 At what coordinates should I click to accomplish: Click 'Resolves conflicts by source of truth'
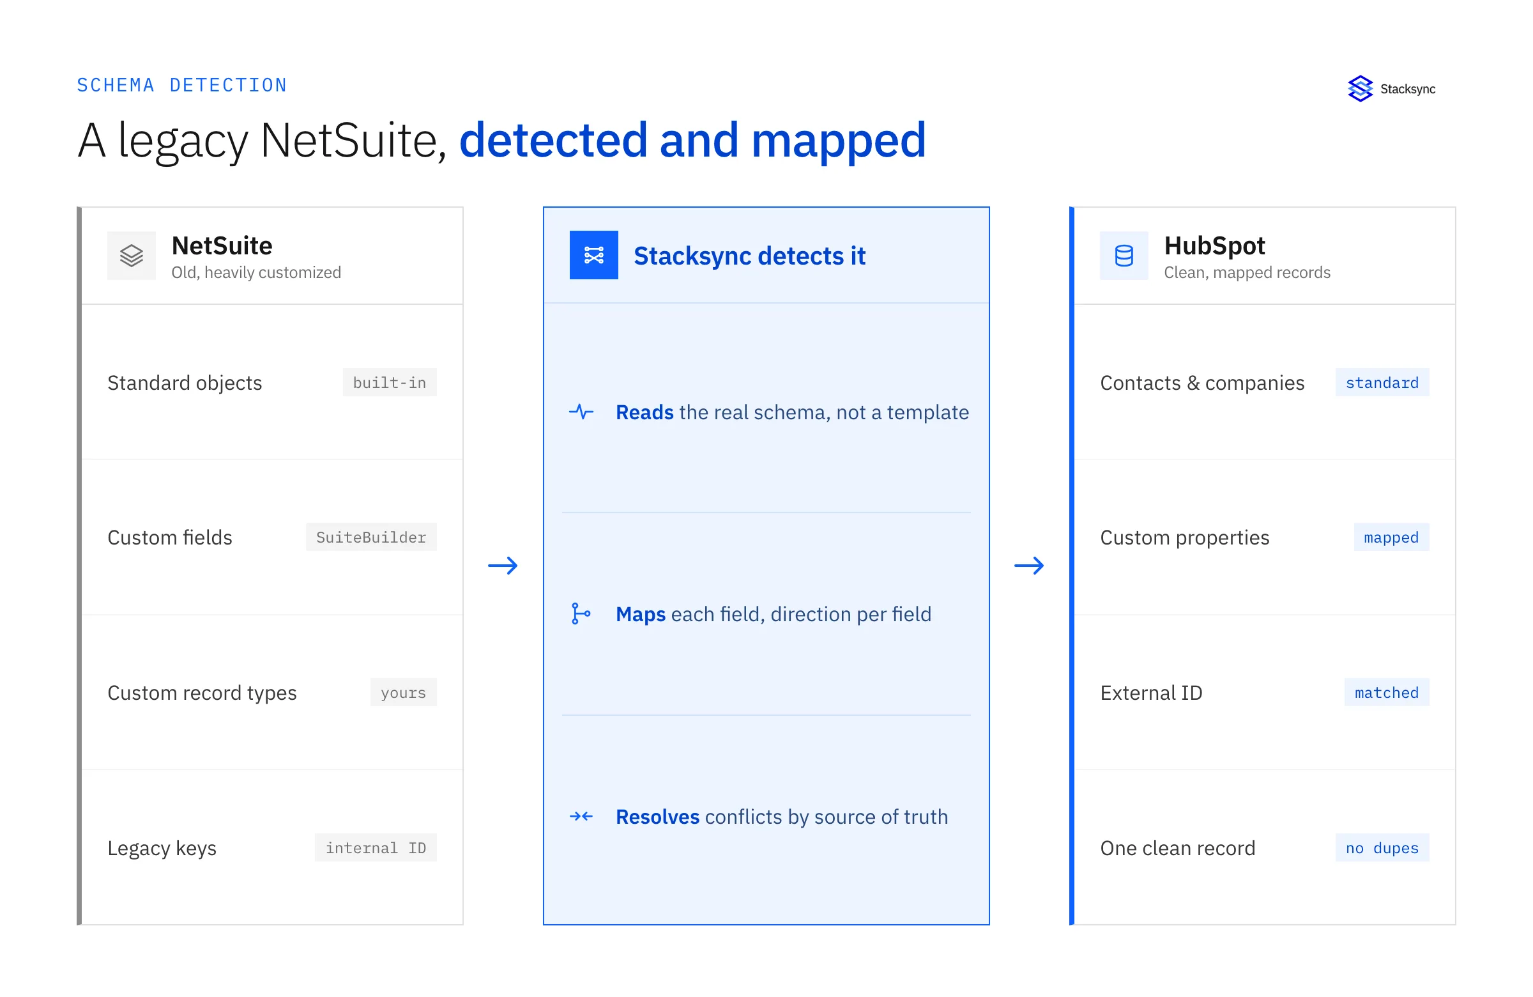782,817
